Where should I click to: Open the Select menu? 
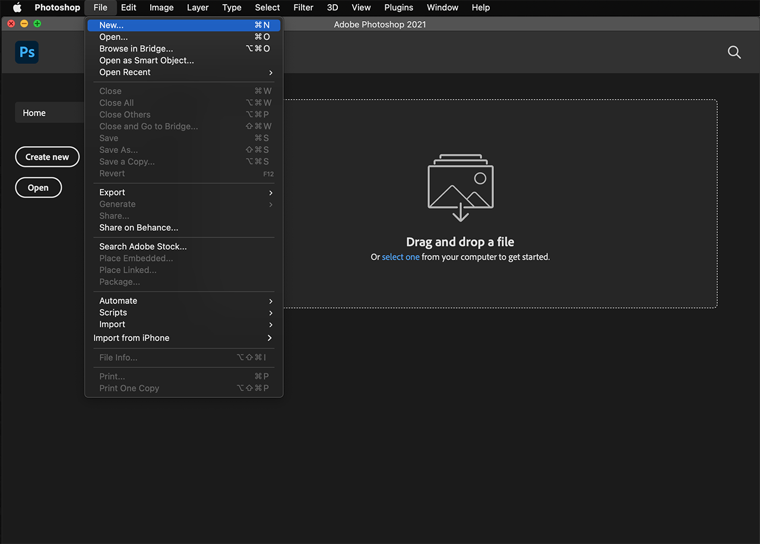point(267,8)
